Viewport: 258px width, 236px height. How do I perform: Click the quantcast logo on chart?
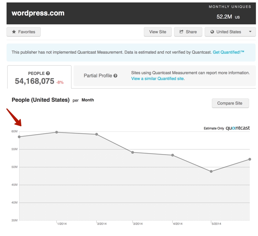click(x=237, y=128)
